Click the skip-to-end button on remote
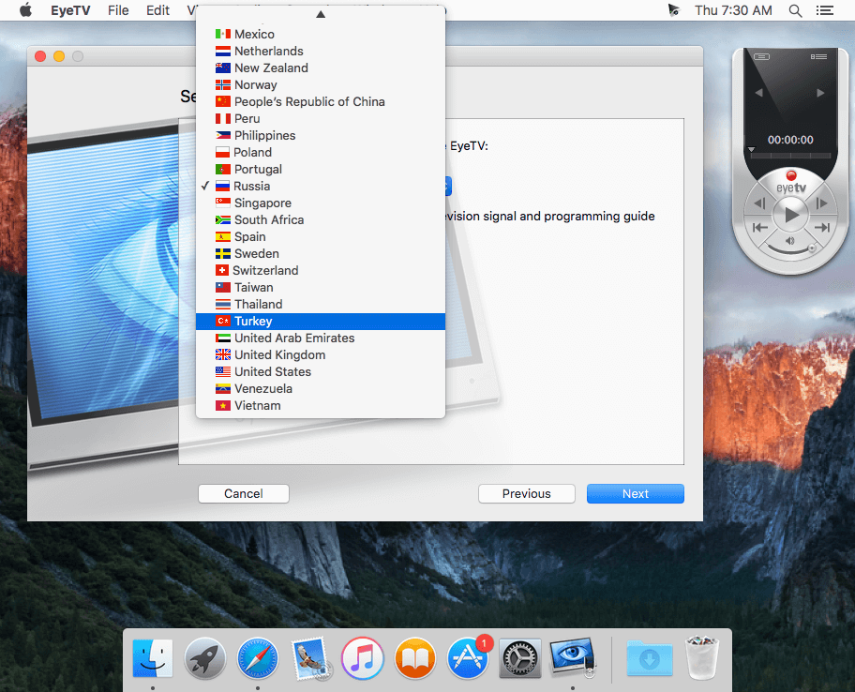855x692 pixels. tap(822, 228)
